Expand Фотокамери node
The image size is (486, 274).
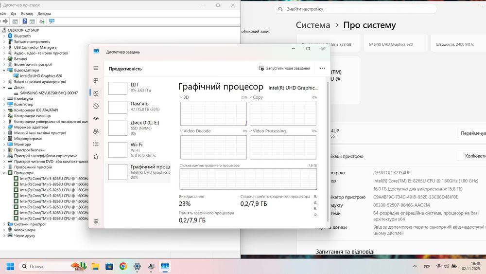[x=4, y=230]
